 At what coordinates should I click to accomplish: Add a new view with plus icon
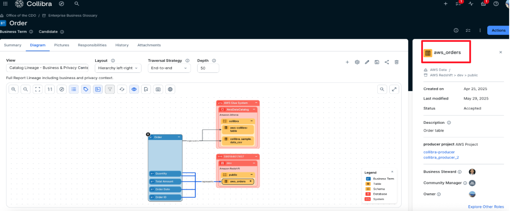pyautogui.click(x=347, y=62)
